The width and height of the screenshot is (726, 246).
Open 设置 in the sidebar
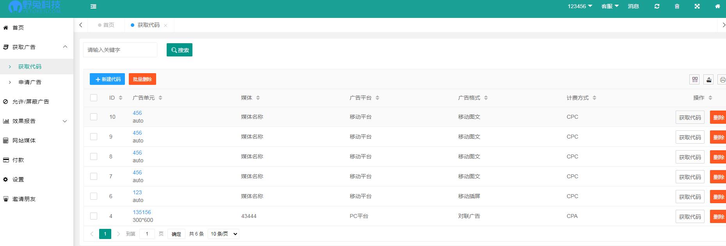pos(37,179)
